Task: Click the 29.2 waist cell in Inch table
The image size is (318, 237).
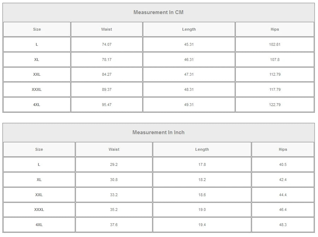Action: 114,164
